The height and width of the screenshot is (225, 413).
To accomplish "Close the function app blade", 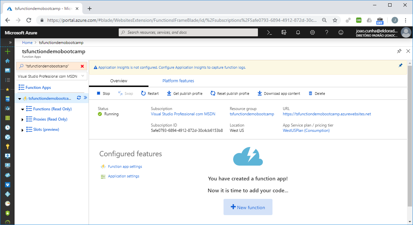I will pos(408,51).
